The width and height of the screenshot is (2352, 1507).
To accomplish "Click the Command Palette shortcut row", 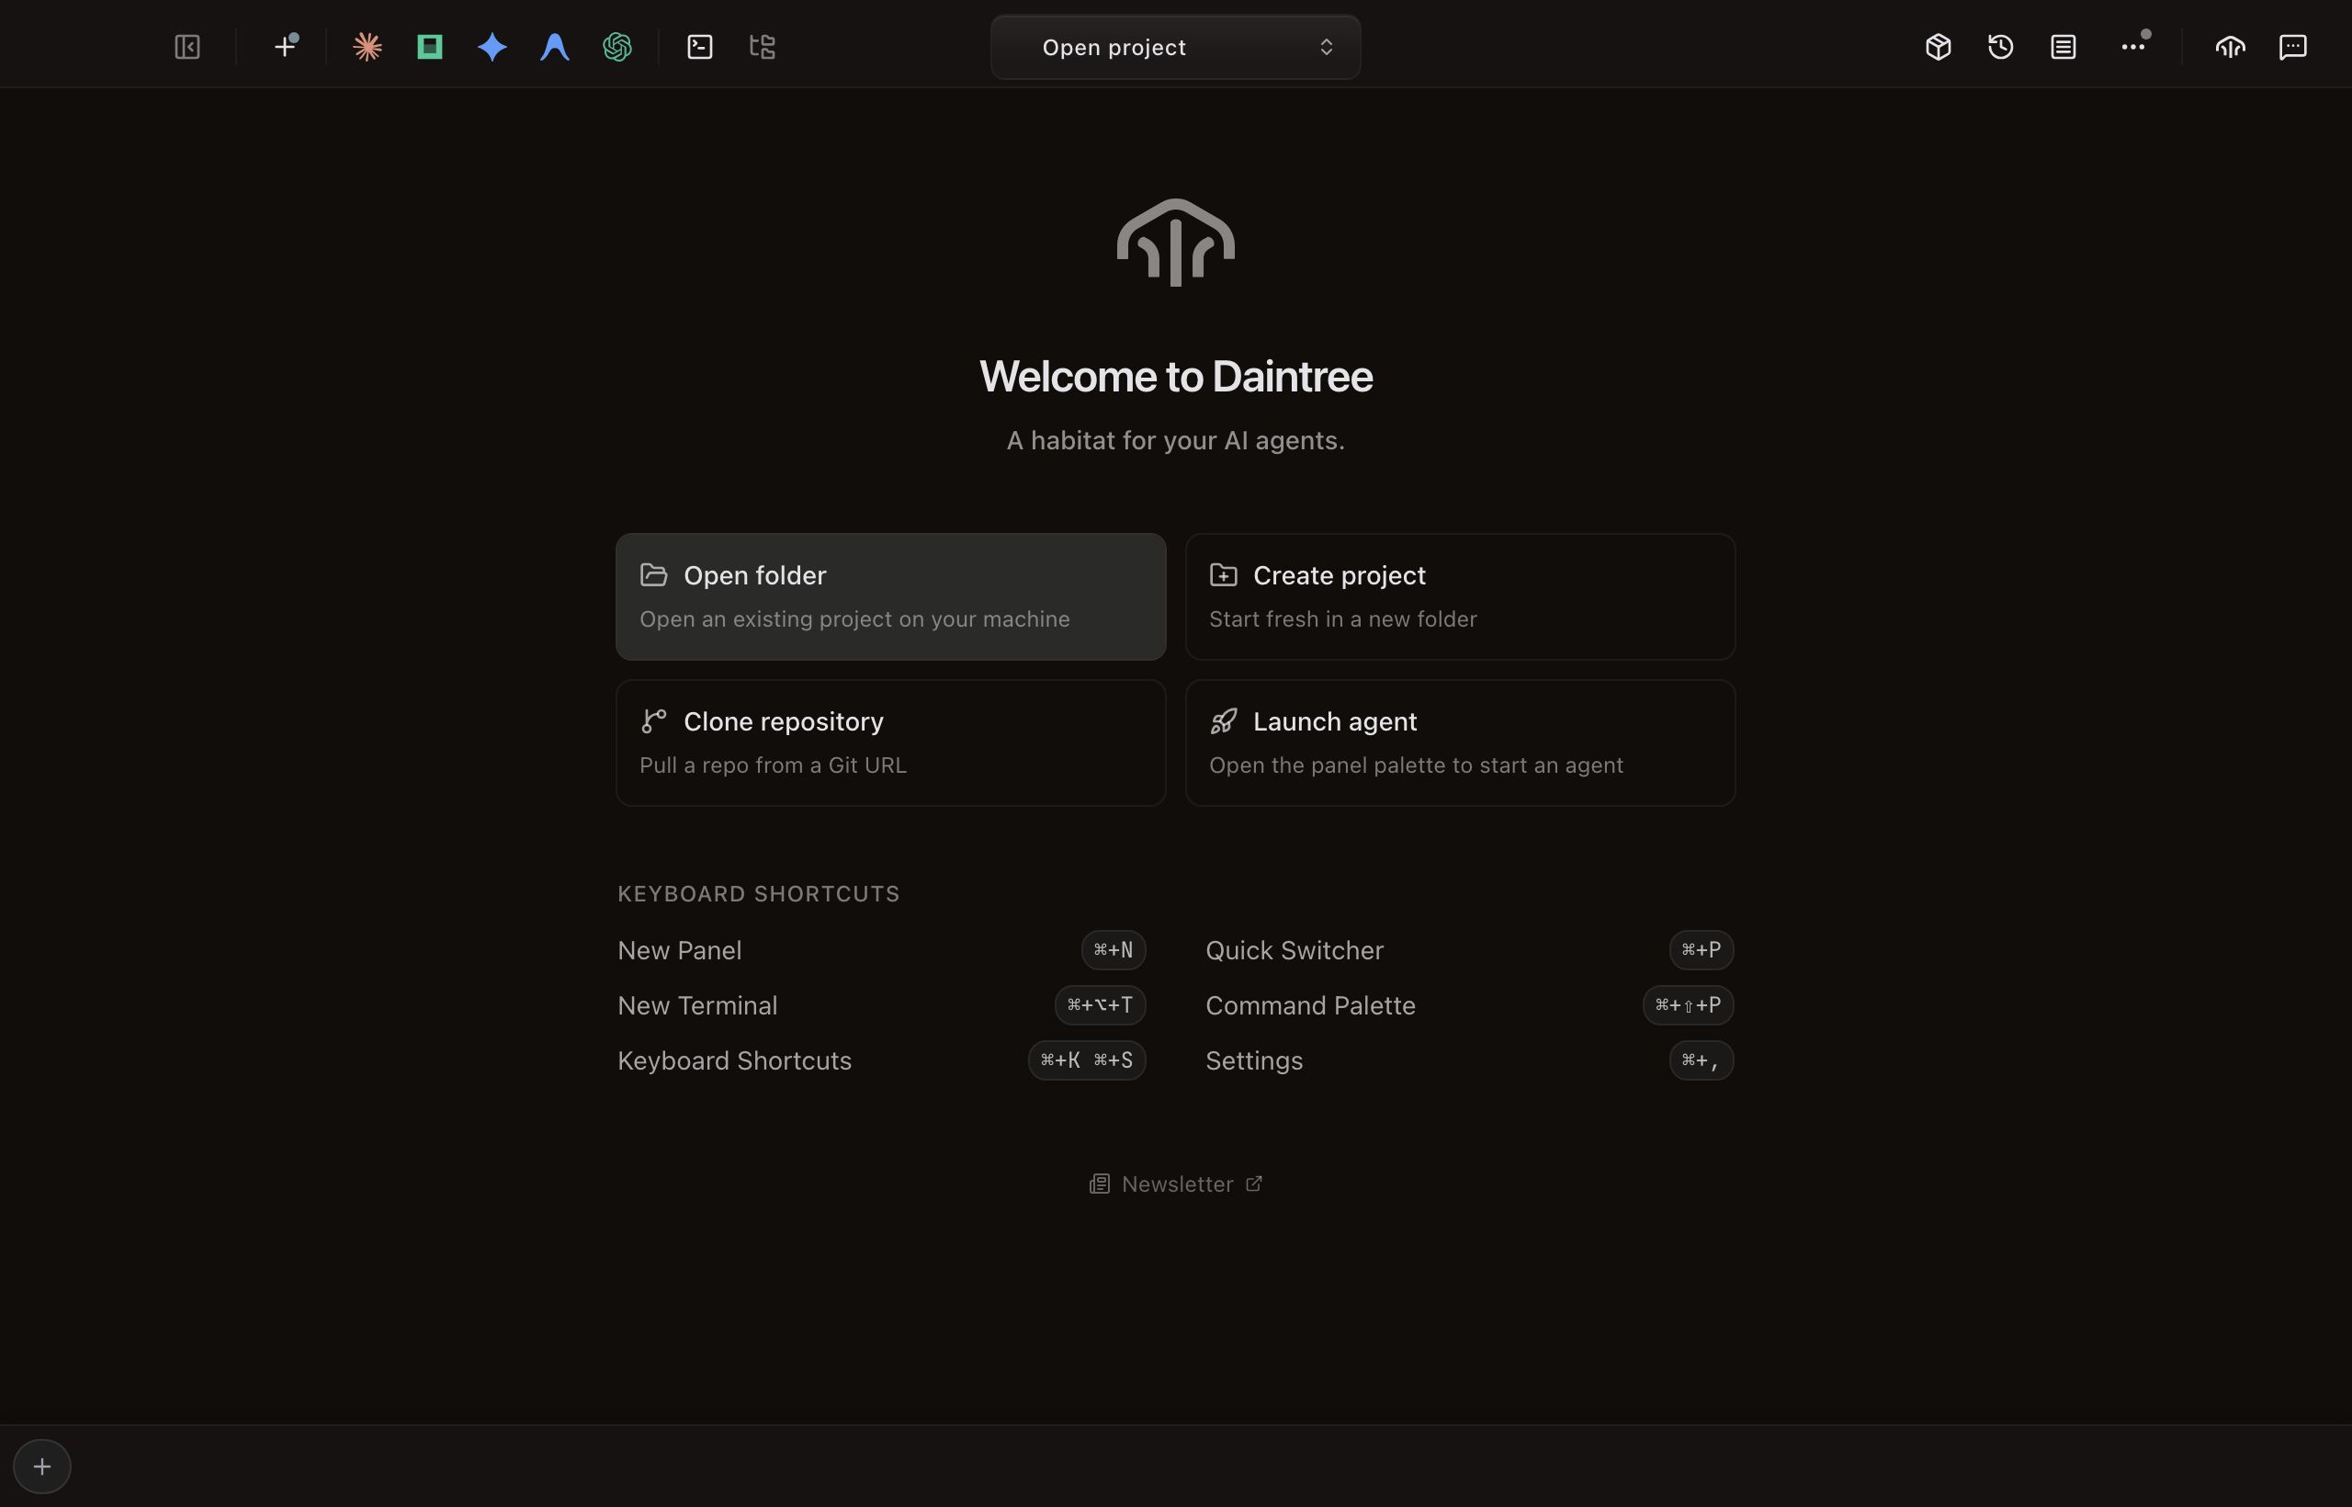I will (x=1469, y=1005).
